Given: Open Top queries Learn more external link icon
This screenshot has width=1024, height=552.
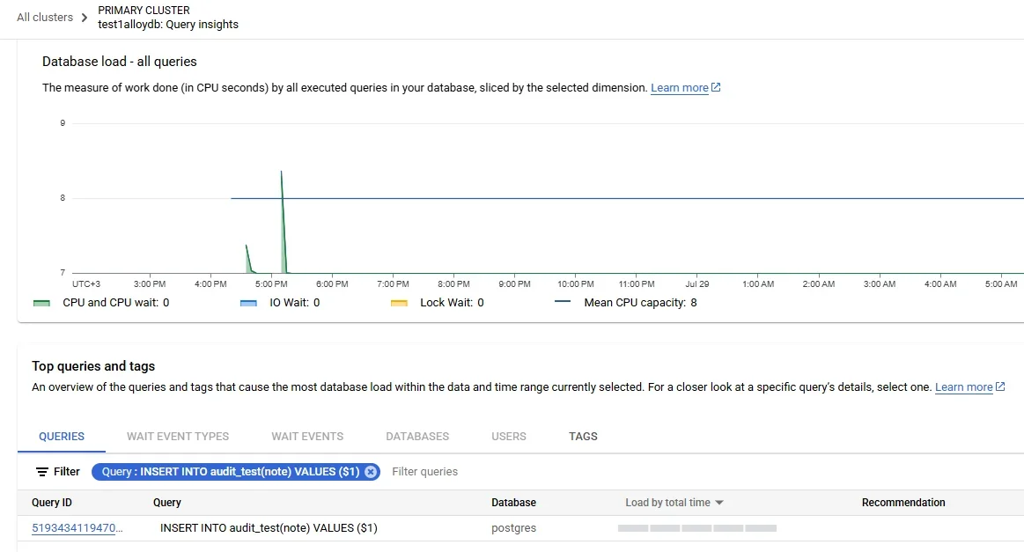Looking at the screenshot, I should pos(998,386).
